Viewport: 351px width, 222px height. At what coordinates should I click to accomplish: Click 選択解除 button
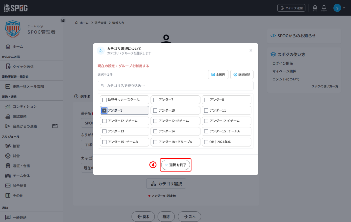coord(242,74)
